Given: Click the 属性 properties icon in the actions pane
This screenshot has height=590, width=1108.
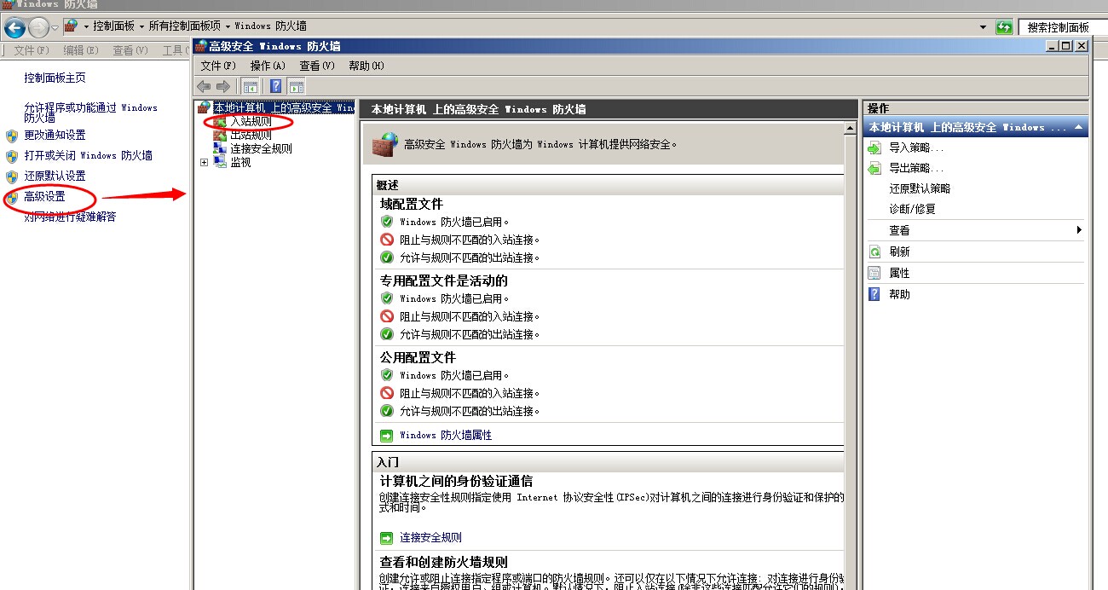Looking at the screenshot, I should 874,273.
